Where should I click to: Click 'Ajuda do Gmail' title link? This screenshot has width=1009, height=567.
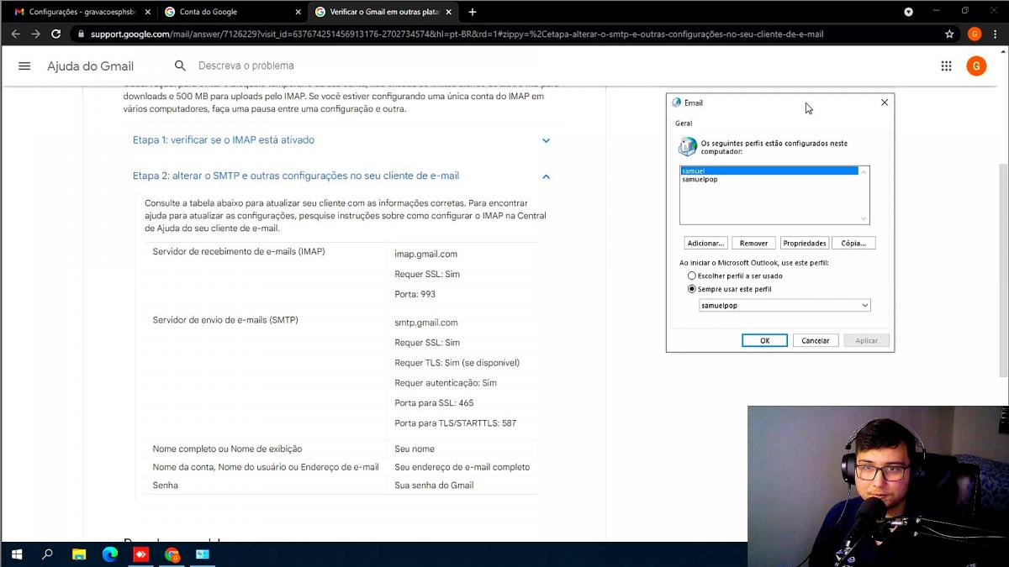tap(90, 66)
